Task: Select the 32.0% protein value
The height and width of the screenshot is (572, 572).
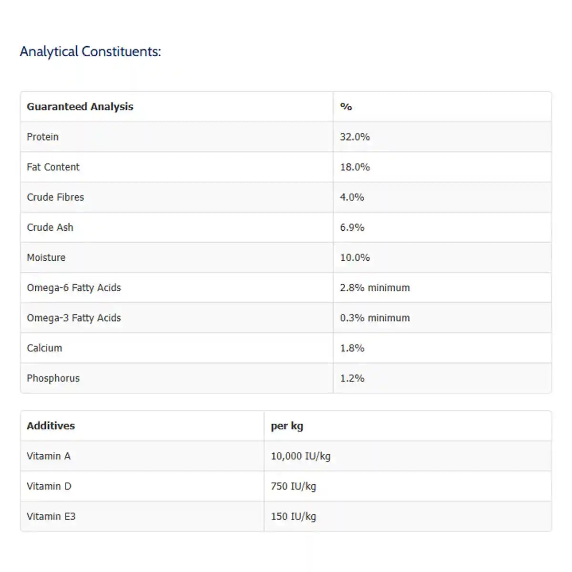Action: coord(355,137)
